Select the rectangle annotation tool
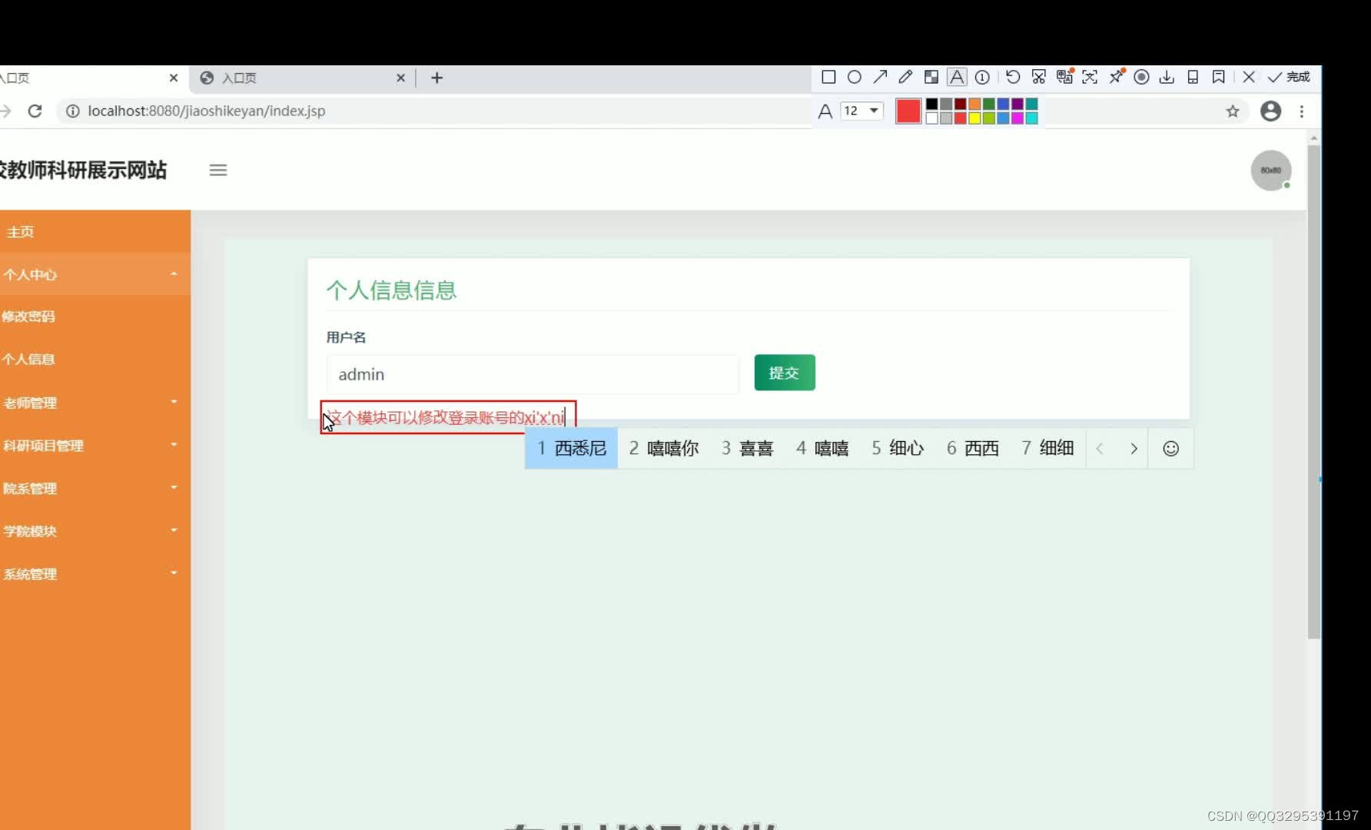The image size is (1371, 830). 828,77
